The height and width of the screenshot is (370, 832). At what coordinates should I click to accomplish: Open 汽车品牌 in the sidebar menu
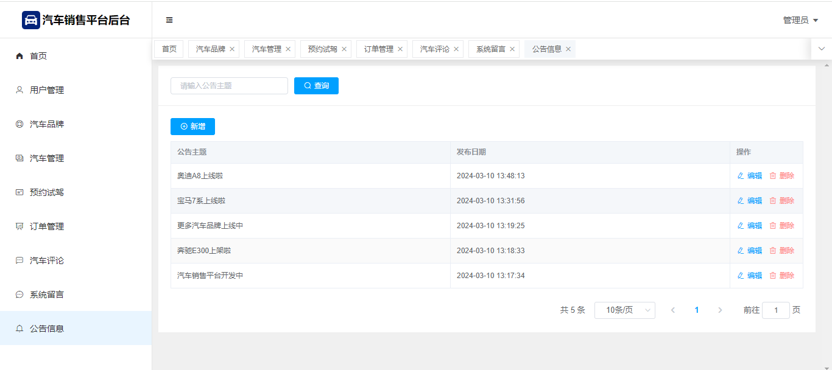pos(47,124)
